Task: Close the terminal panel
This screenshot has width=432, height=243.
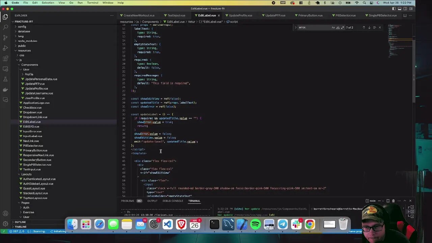Action: click(410, 201)
